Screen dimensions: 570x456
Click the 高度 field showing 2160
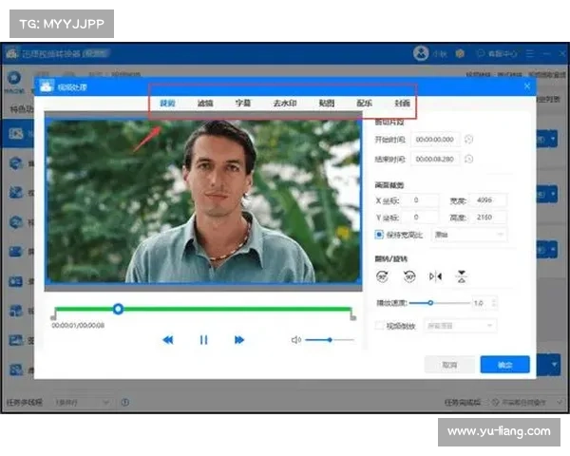point(488,218)
